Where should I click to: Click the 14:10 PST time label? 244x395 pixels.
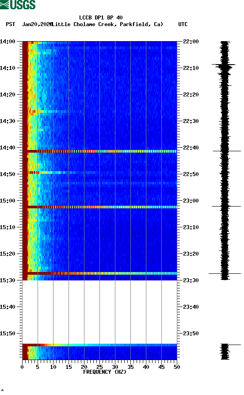click(x=8, y=68)
